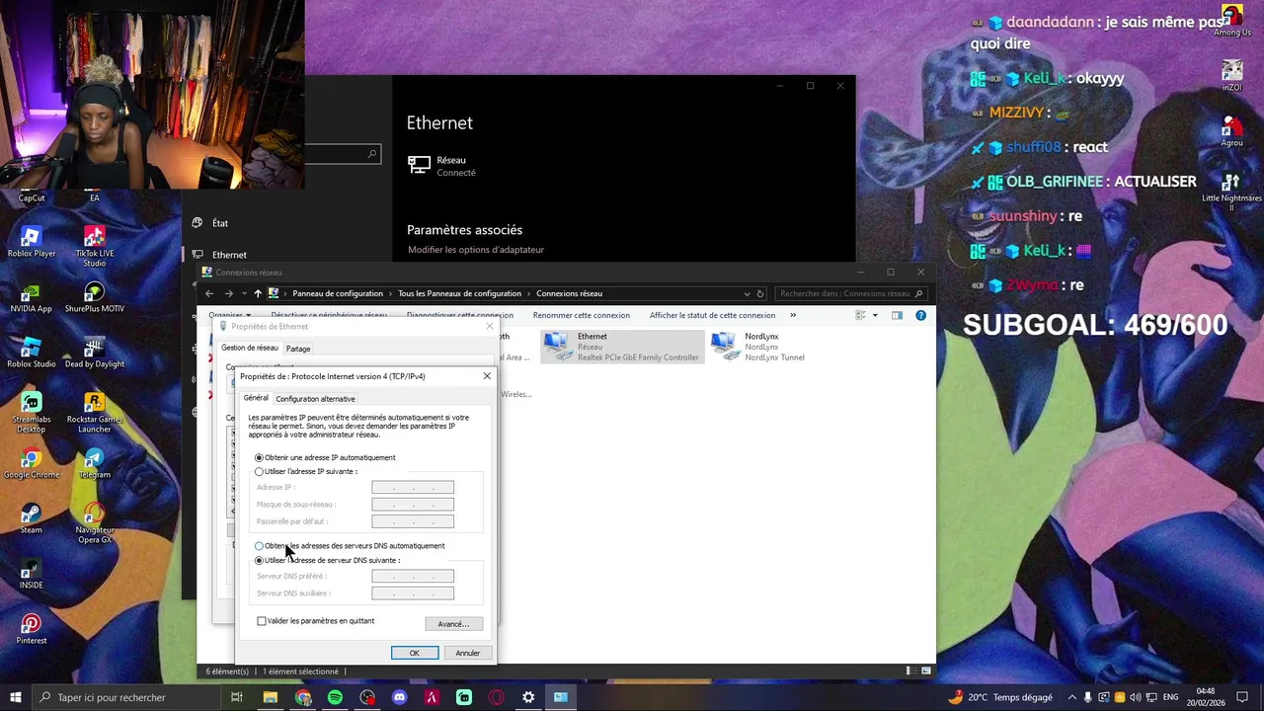Open the weather widget 20°C Temps dégagé

[999, 697]
